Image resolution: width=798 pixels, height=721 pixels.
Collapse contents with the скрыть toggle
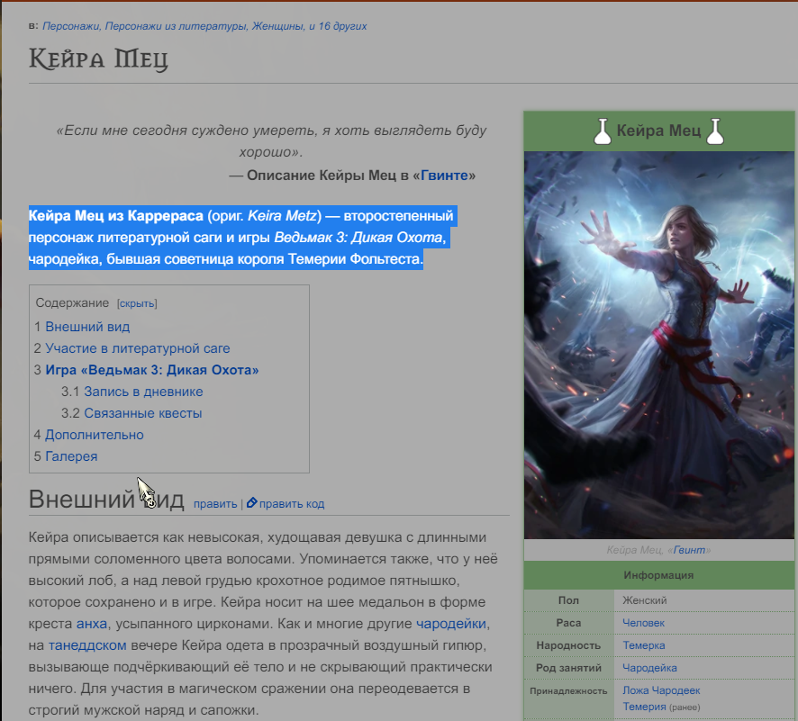pyautogui.click(x=137, y=303)
